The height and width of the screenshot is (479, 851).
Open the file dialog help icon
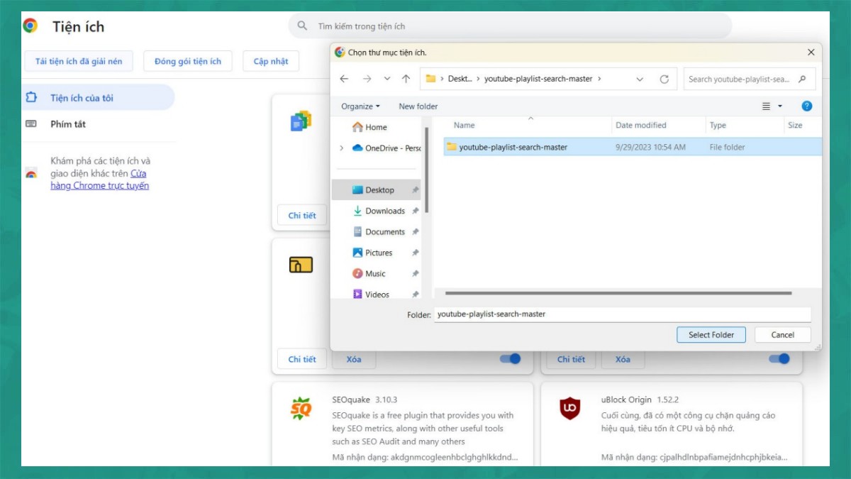[806, 106]
